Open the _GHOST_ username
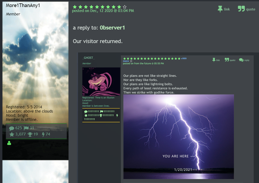This screenshot has height=183, width=259. (x=89, y=58)
